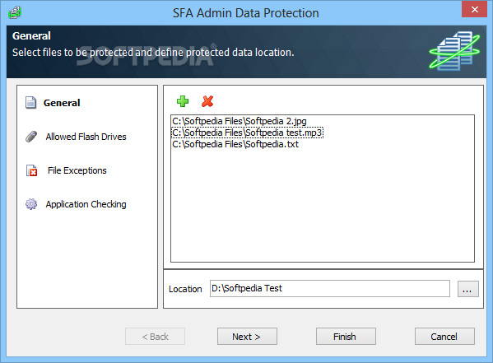Screen dimensions: 493x363
Task: Select Softpedia.txt in the file list
Action: 235,144
